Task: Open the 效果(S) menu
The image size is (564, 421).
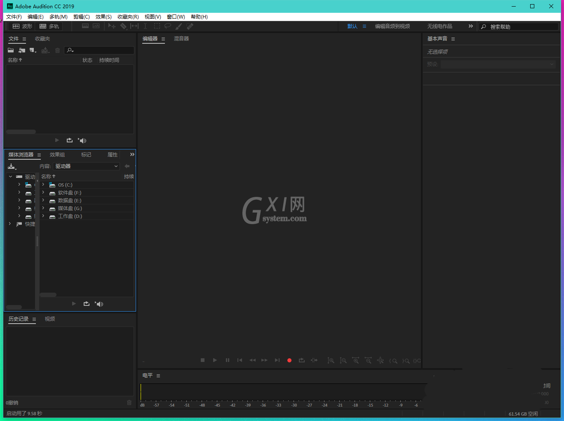Action: click(103, 17)
